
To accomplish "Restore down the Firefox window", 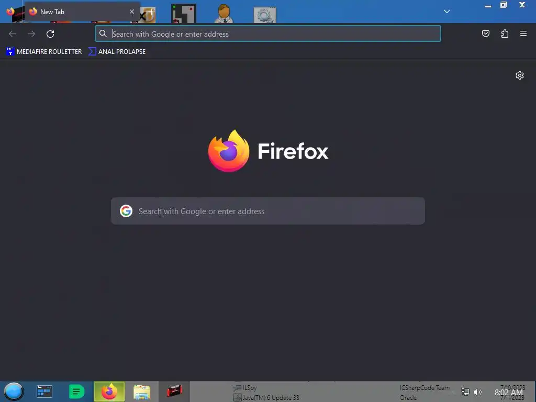I will click(504, 5).
